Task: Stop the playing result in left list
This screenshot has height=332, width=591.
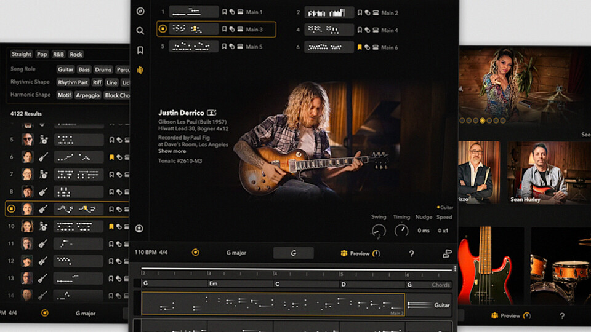Action: pos(11,208)
